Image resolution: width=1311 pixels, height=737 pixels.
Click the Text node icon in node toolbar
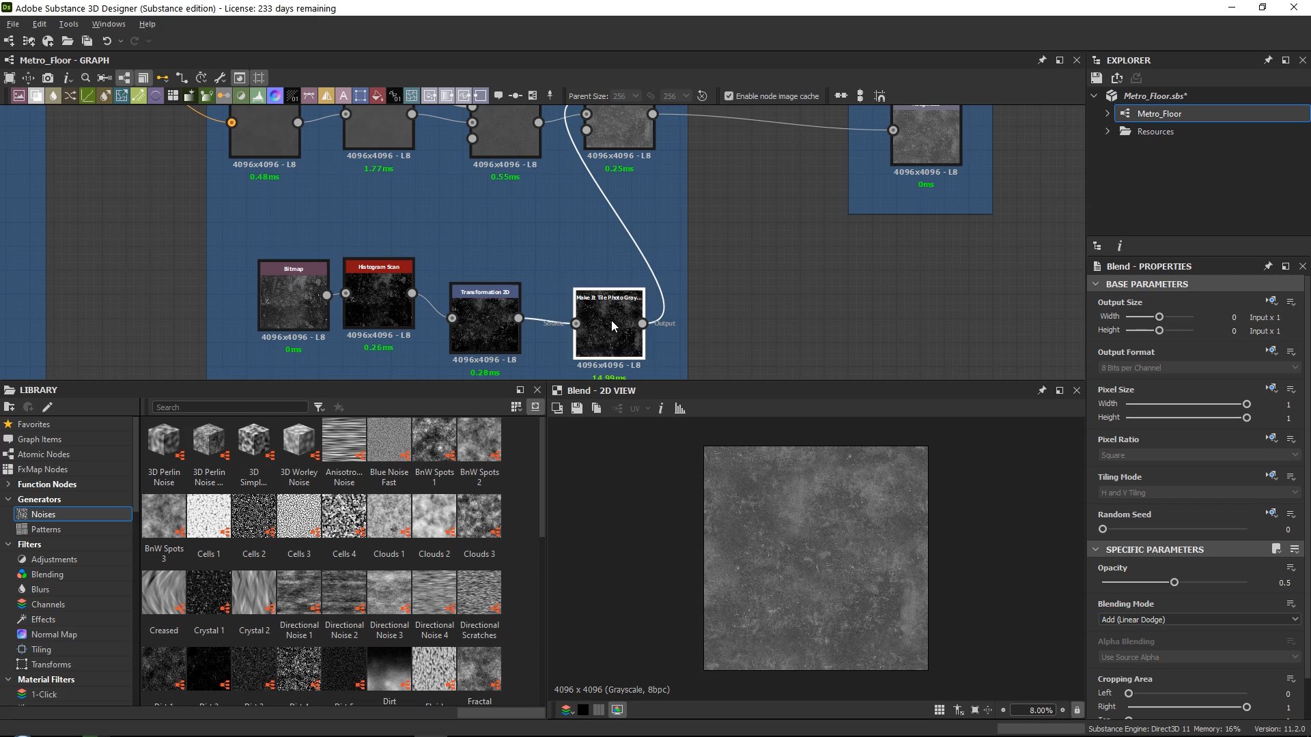tap(343, 96)
